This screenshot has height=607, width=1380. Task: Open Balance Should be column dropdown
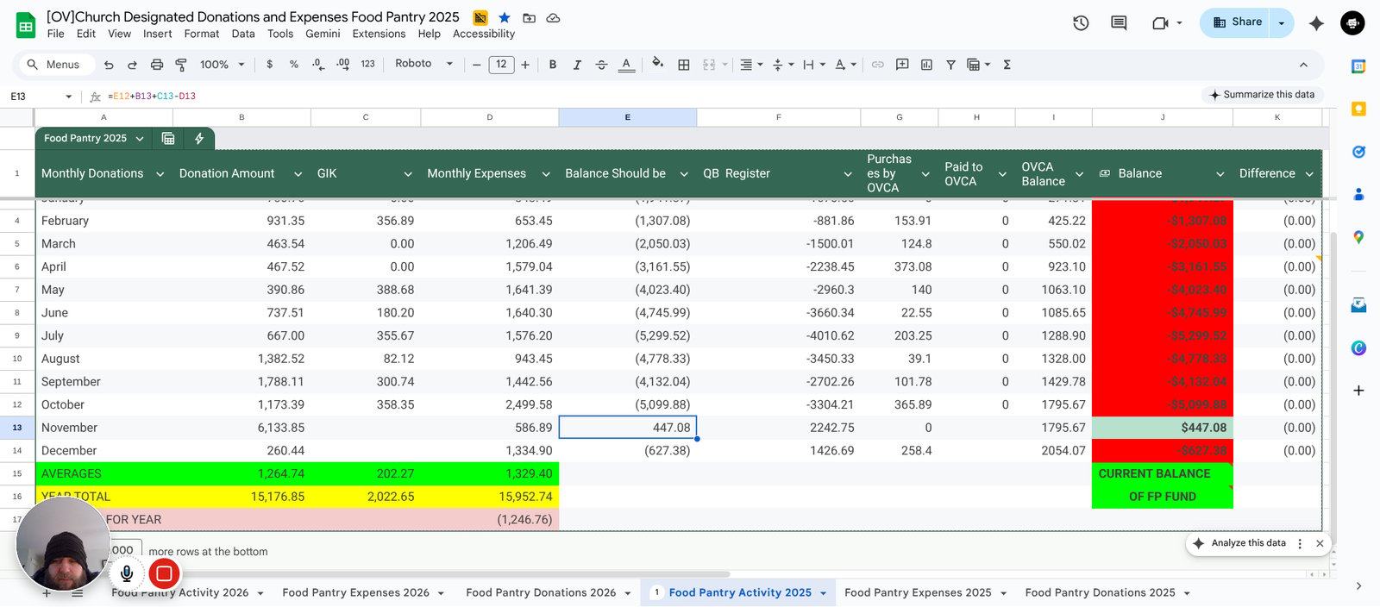tap(684, 174)
